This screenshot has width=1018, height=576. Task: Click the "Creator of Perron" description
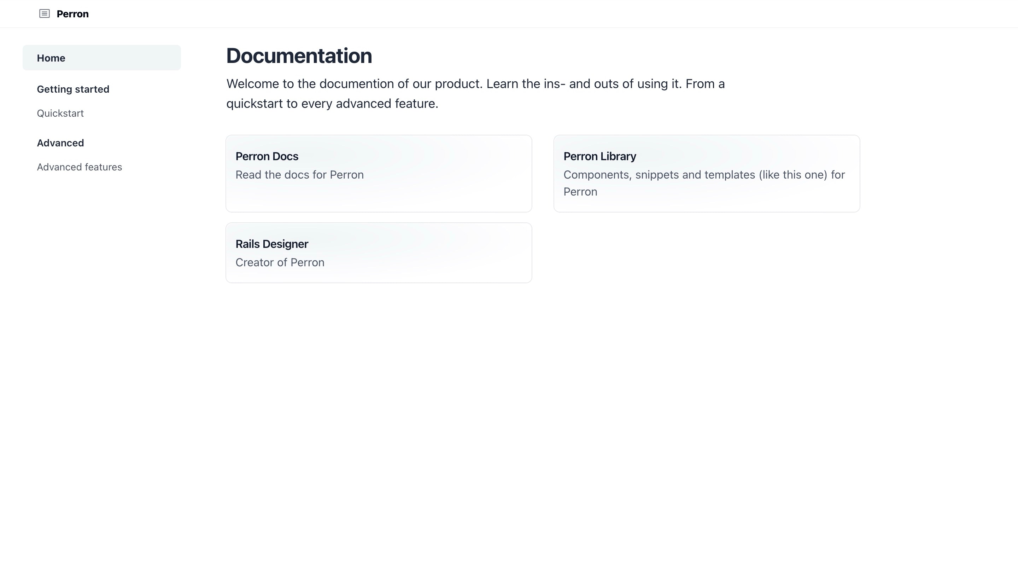coord(280,263)
